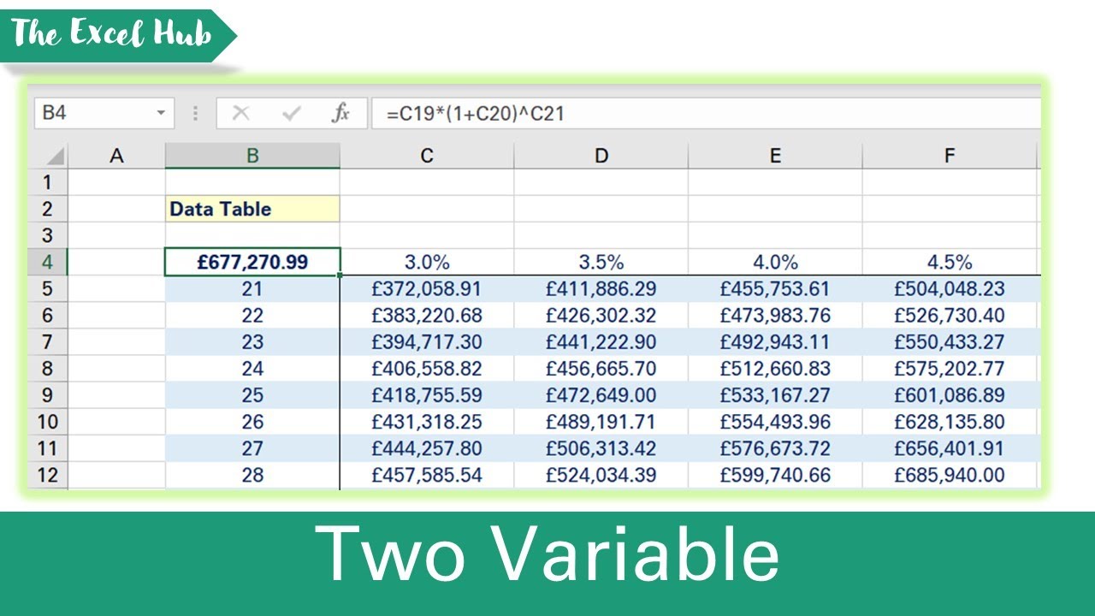Select cell with period value 28
Screen dimensions: 1095x616
point(252,475)
